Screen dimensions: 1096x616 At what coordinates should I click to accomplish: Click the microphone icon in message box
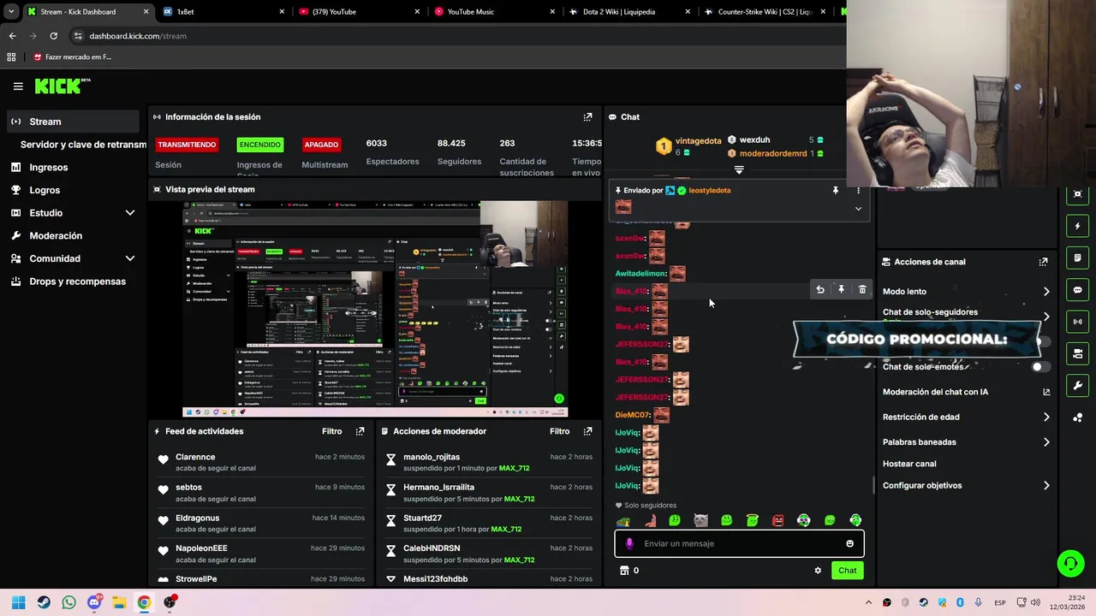pos(629,543)
